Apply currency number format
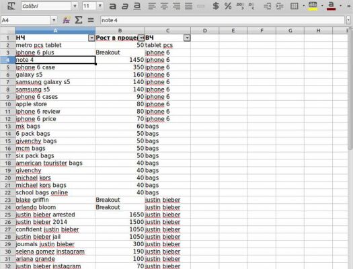353x269 pixels. point(216,6)
